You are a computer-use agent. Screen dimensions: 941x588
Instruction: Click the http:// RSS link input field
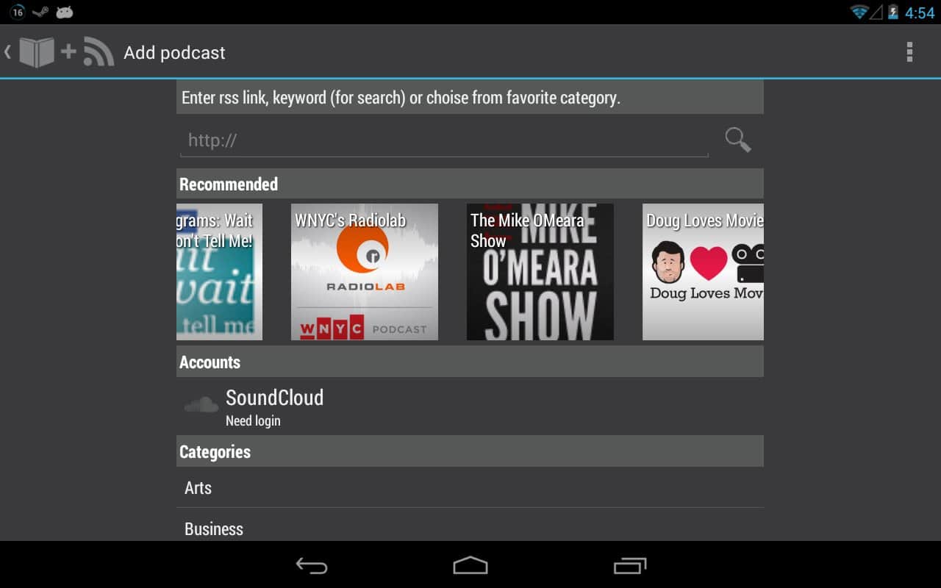444,140
